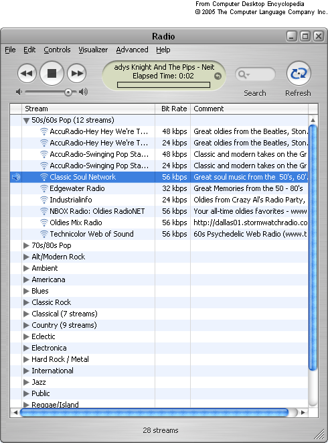Click the horizontal scrollbar right arrow
The image size is (328, 443).
point(303,412)
